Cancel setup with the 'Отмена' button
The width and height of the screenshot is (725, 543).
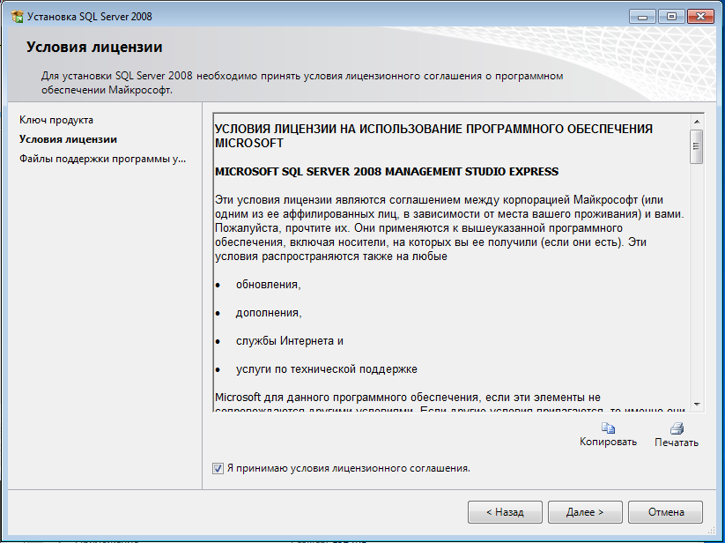tap(665, 512)
